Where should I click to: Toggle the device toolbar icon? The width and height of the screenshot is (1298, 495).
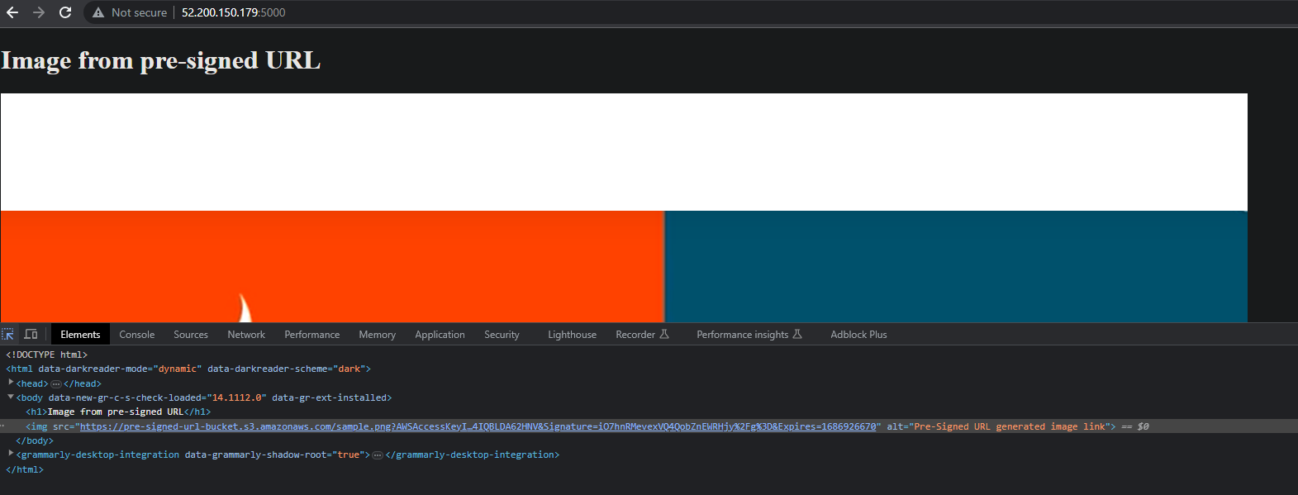(31, 335)
